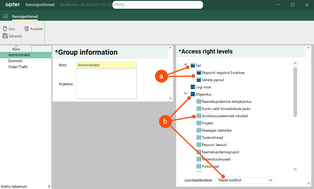Image resolution: width=314 pixels, height=189 pixels.
Task: Click the Uus new document icon
Action: [5, 29]
